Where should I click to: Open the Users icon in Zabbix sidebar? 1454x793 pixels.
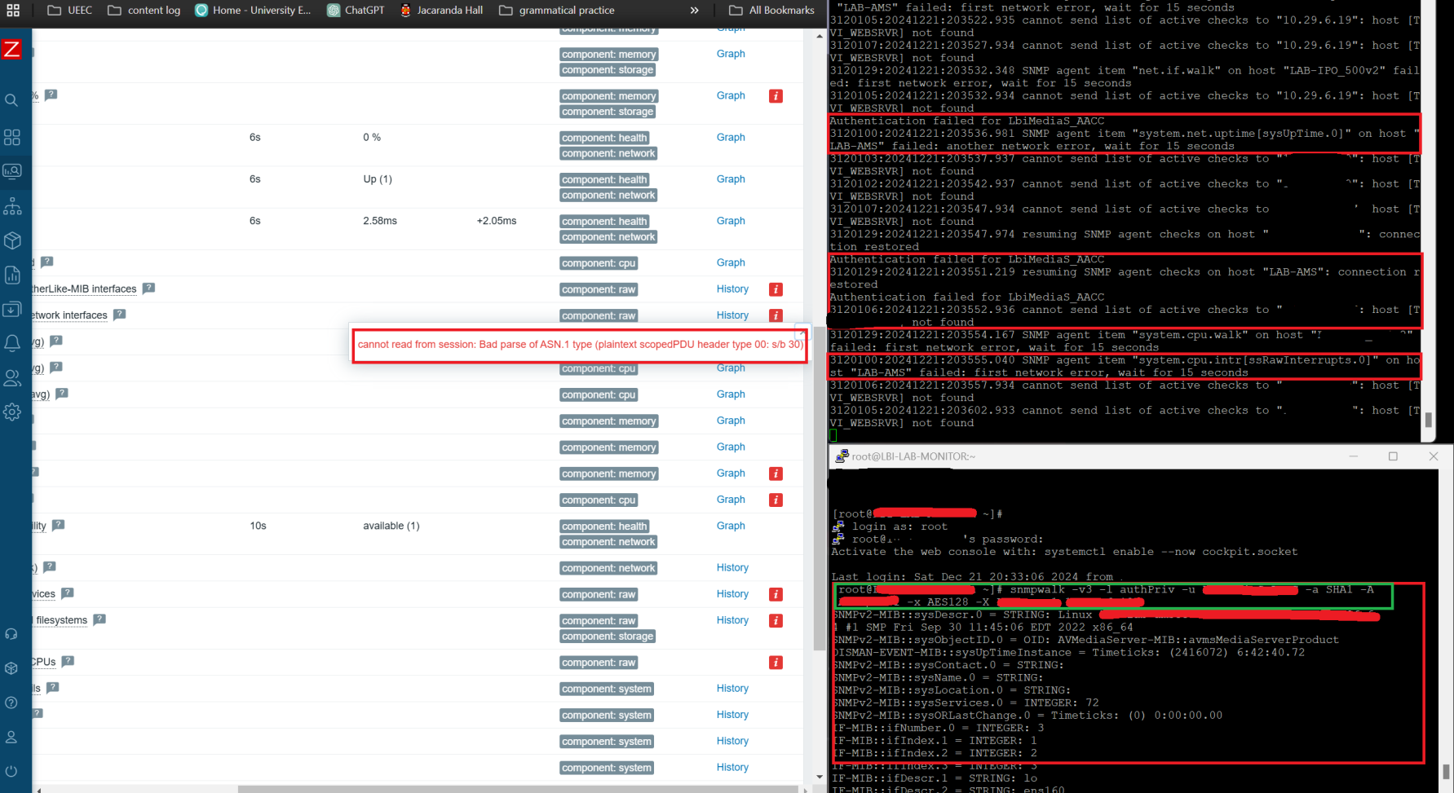(12, 377)
